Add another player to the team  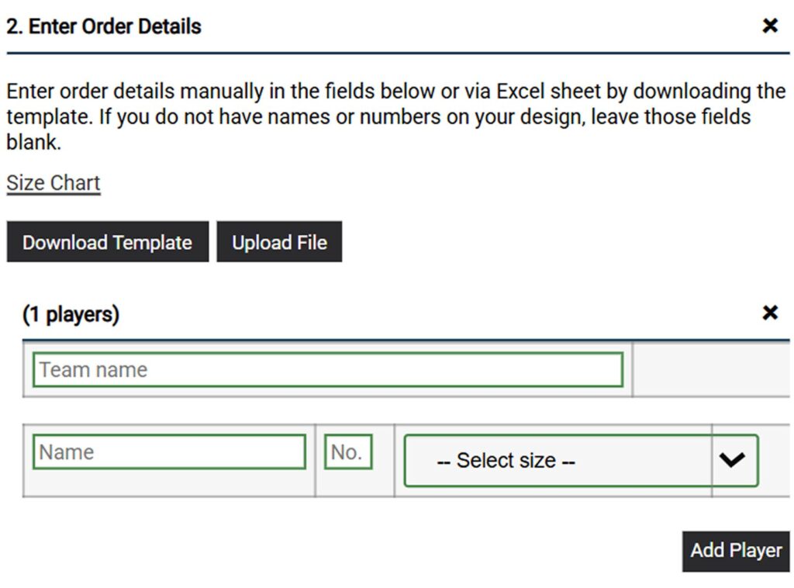point(736,551)
